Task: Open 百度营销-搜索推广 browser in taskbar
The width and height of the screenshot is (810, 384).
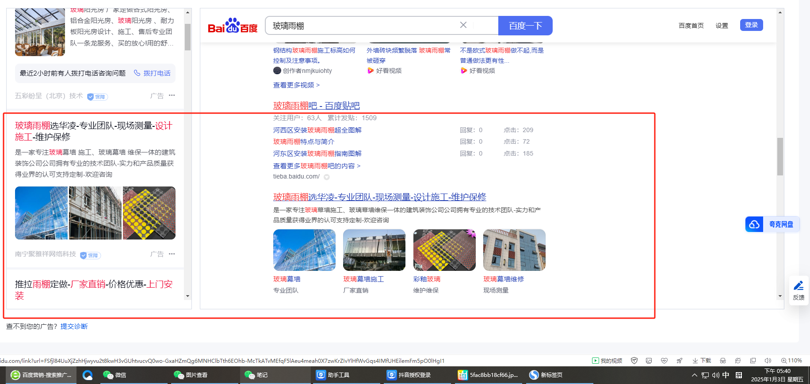Action: tap(41, 375)
